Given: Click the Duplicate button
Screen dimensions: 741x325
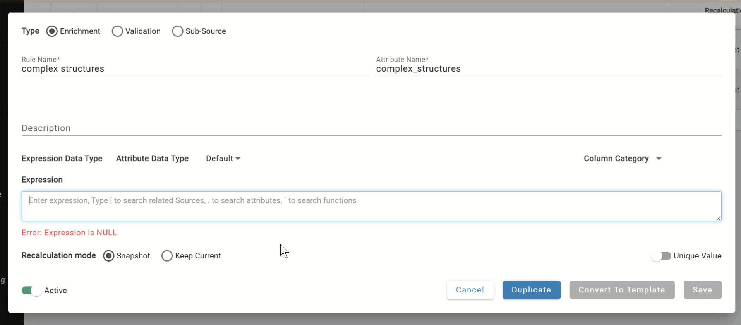Looking at the screenshot, I should point(531,290).
